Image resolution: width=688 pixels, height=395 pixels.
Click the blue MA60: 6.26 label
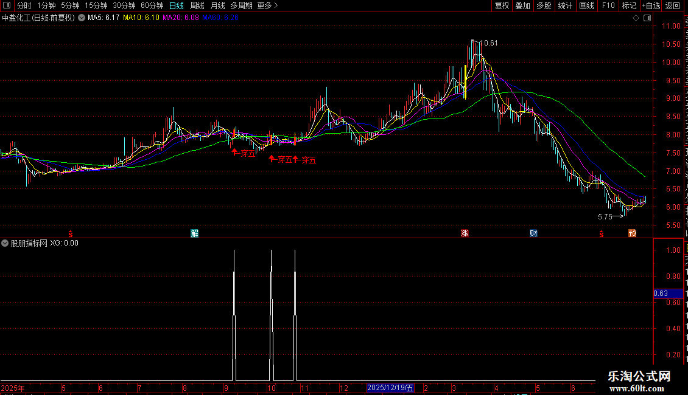click(x=220, y=18)
